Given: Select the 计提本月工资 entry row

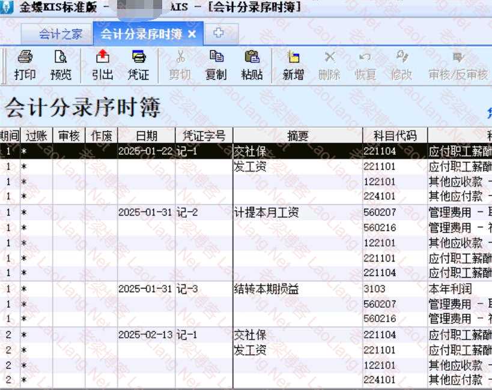Looking at the screenshot, I should pyautogui.click(x=266, y=212).
